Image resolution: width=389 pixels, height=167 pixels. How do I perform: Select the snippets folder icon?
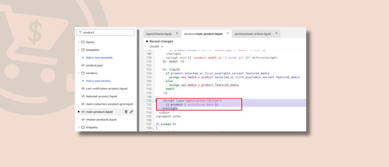pos(83,127)
